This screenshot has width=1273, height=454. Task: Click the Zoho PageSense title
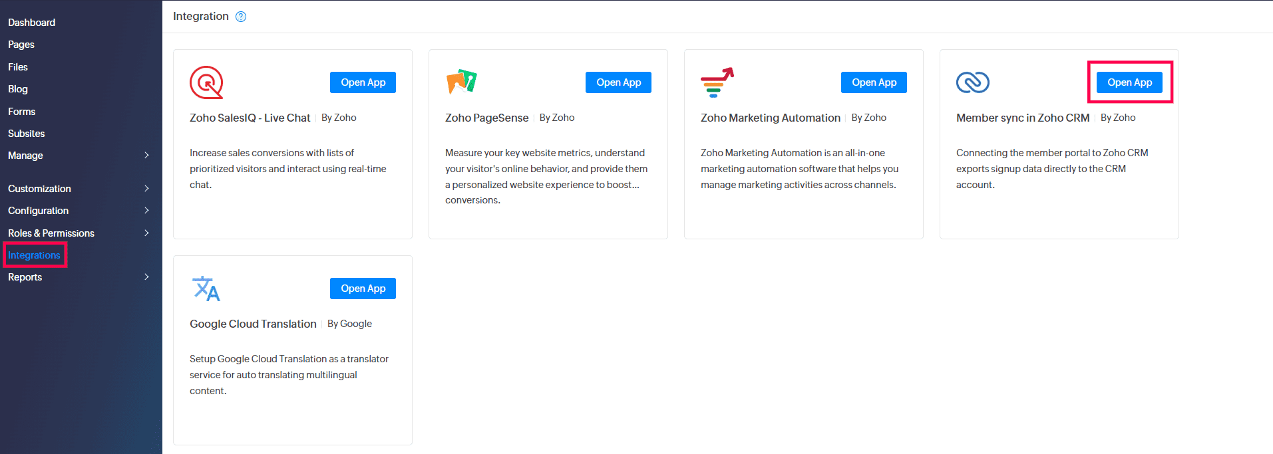pos(487,118)
